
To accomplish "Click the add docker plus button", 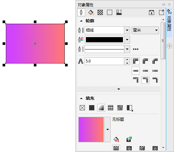I will (169, 46).
